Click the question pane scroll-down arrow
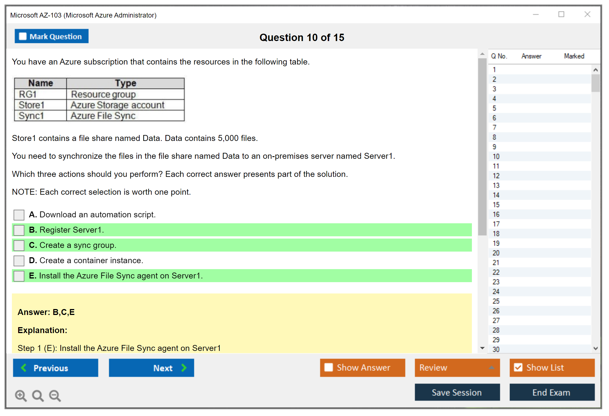609x416 pixels. tap(482, 348)
